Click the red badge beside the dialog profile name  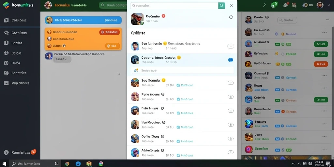click(164, 16)
